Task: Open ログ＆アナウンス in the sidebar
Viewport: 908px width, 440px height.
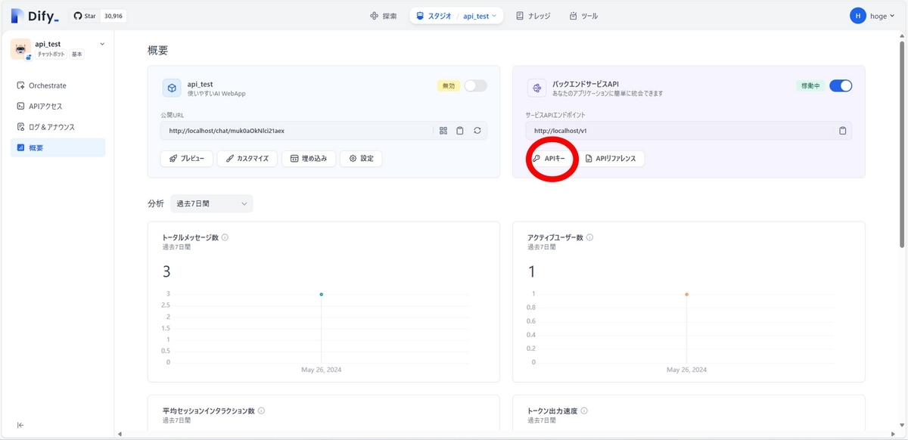Action: click(52, 126)
